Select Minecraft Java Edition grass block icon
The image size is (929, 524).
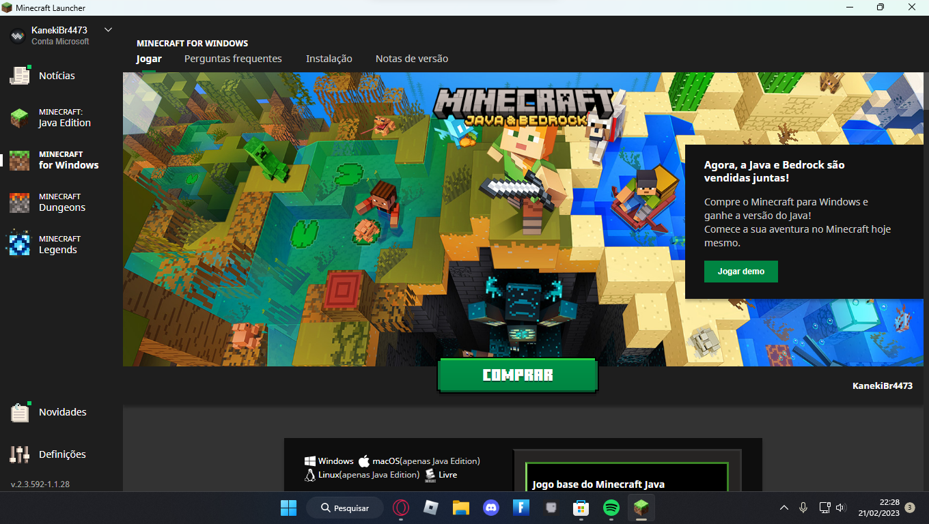point(20,117)
